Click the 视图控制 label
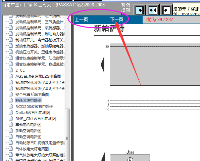The height and width of the screenshot is (161, 200). click(126, 7)
